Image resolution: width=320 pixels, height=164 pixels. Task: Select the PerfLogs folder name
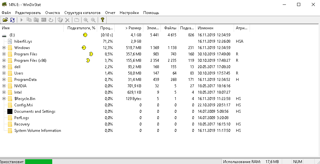coord(21,118)
